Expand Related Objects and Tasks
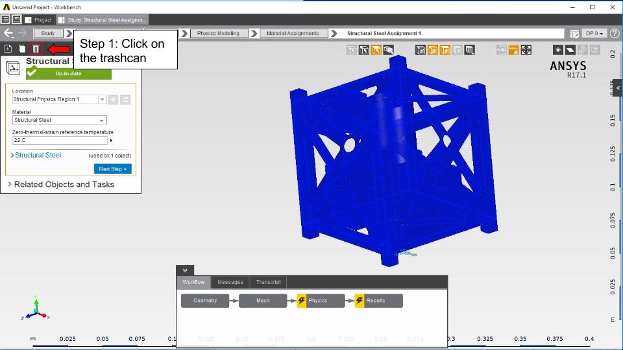The width and height of the screenshot is (623, 350). pyautogui.click(x=61, y=184)
